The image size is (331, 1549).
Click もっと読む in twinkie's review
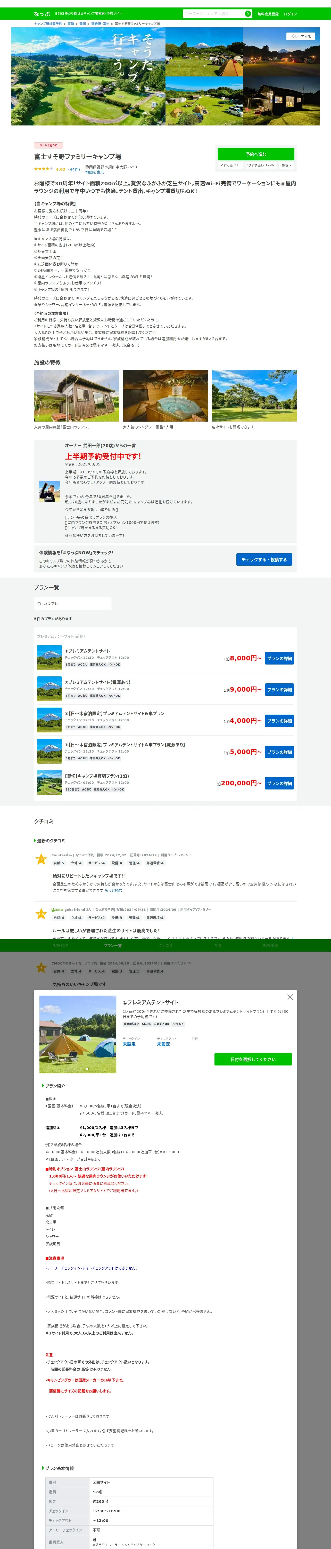113,891
